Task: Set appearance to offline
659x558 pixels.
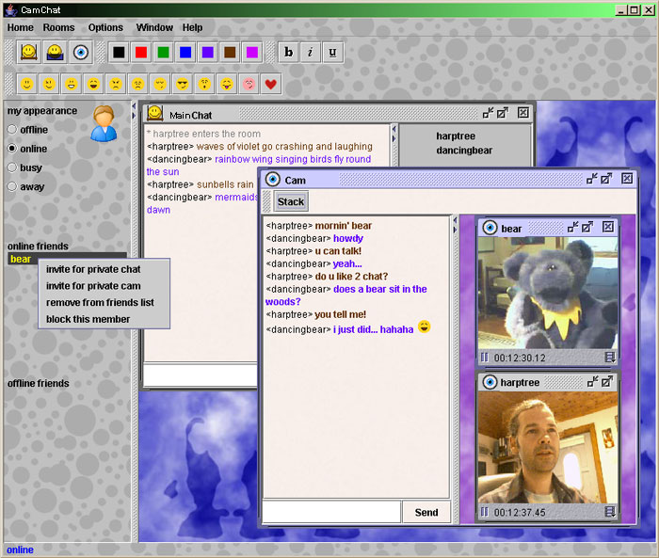Action: pos(12,130)
